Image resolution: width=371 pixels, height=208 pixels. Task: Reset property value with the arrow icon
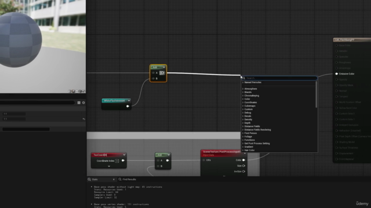(83, 119)
